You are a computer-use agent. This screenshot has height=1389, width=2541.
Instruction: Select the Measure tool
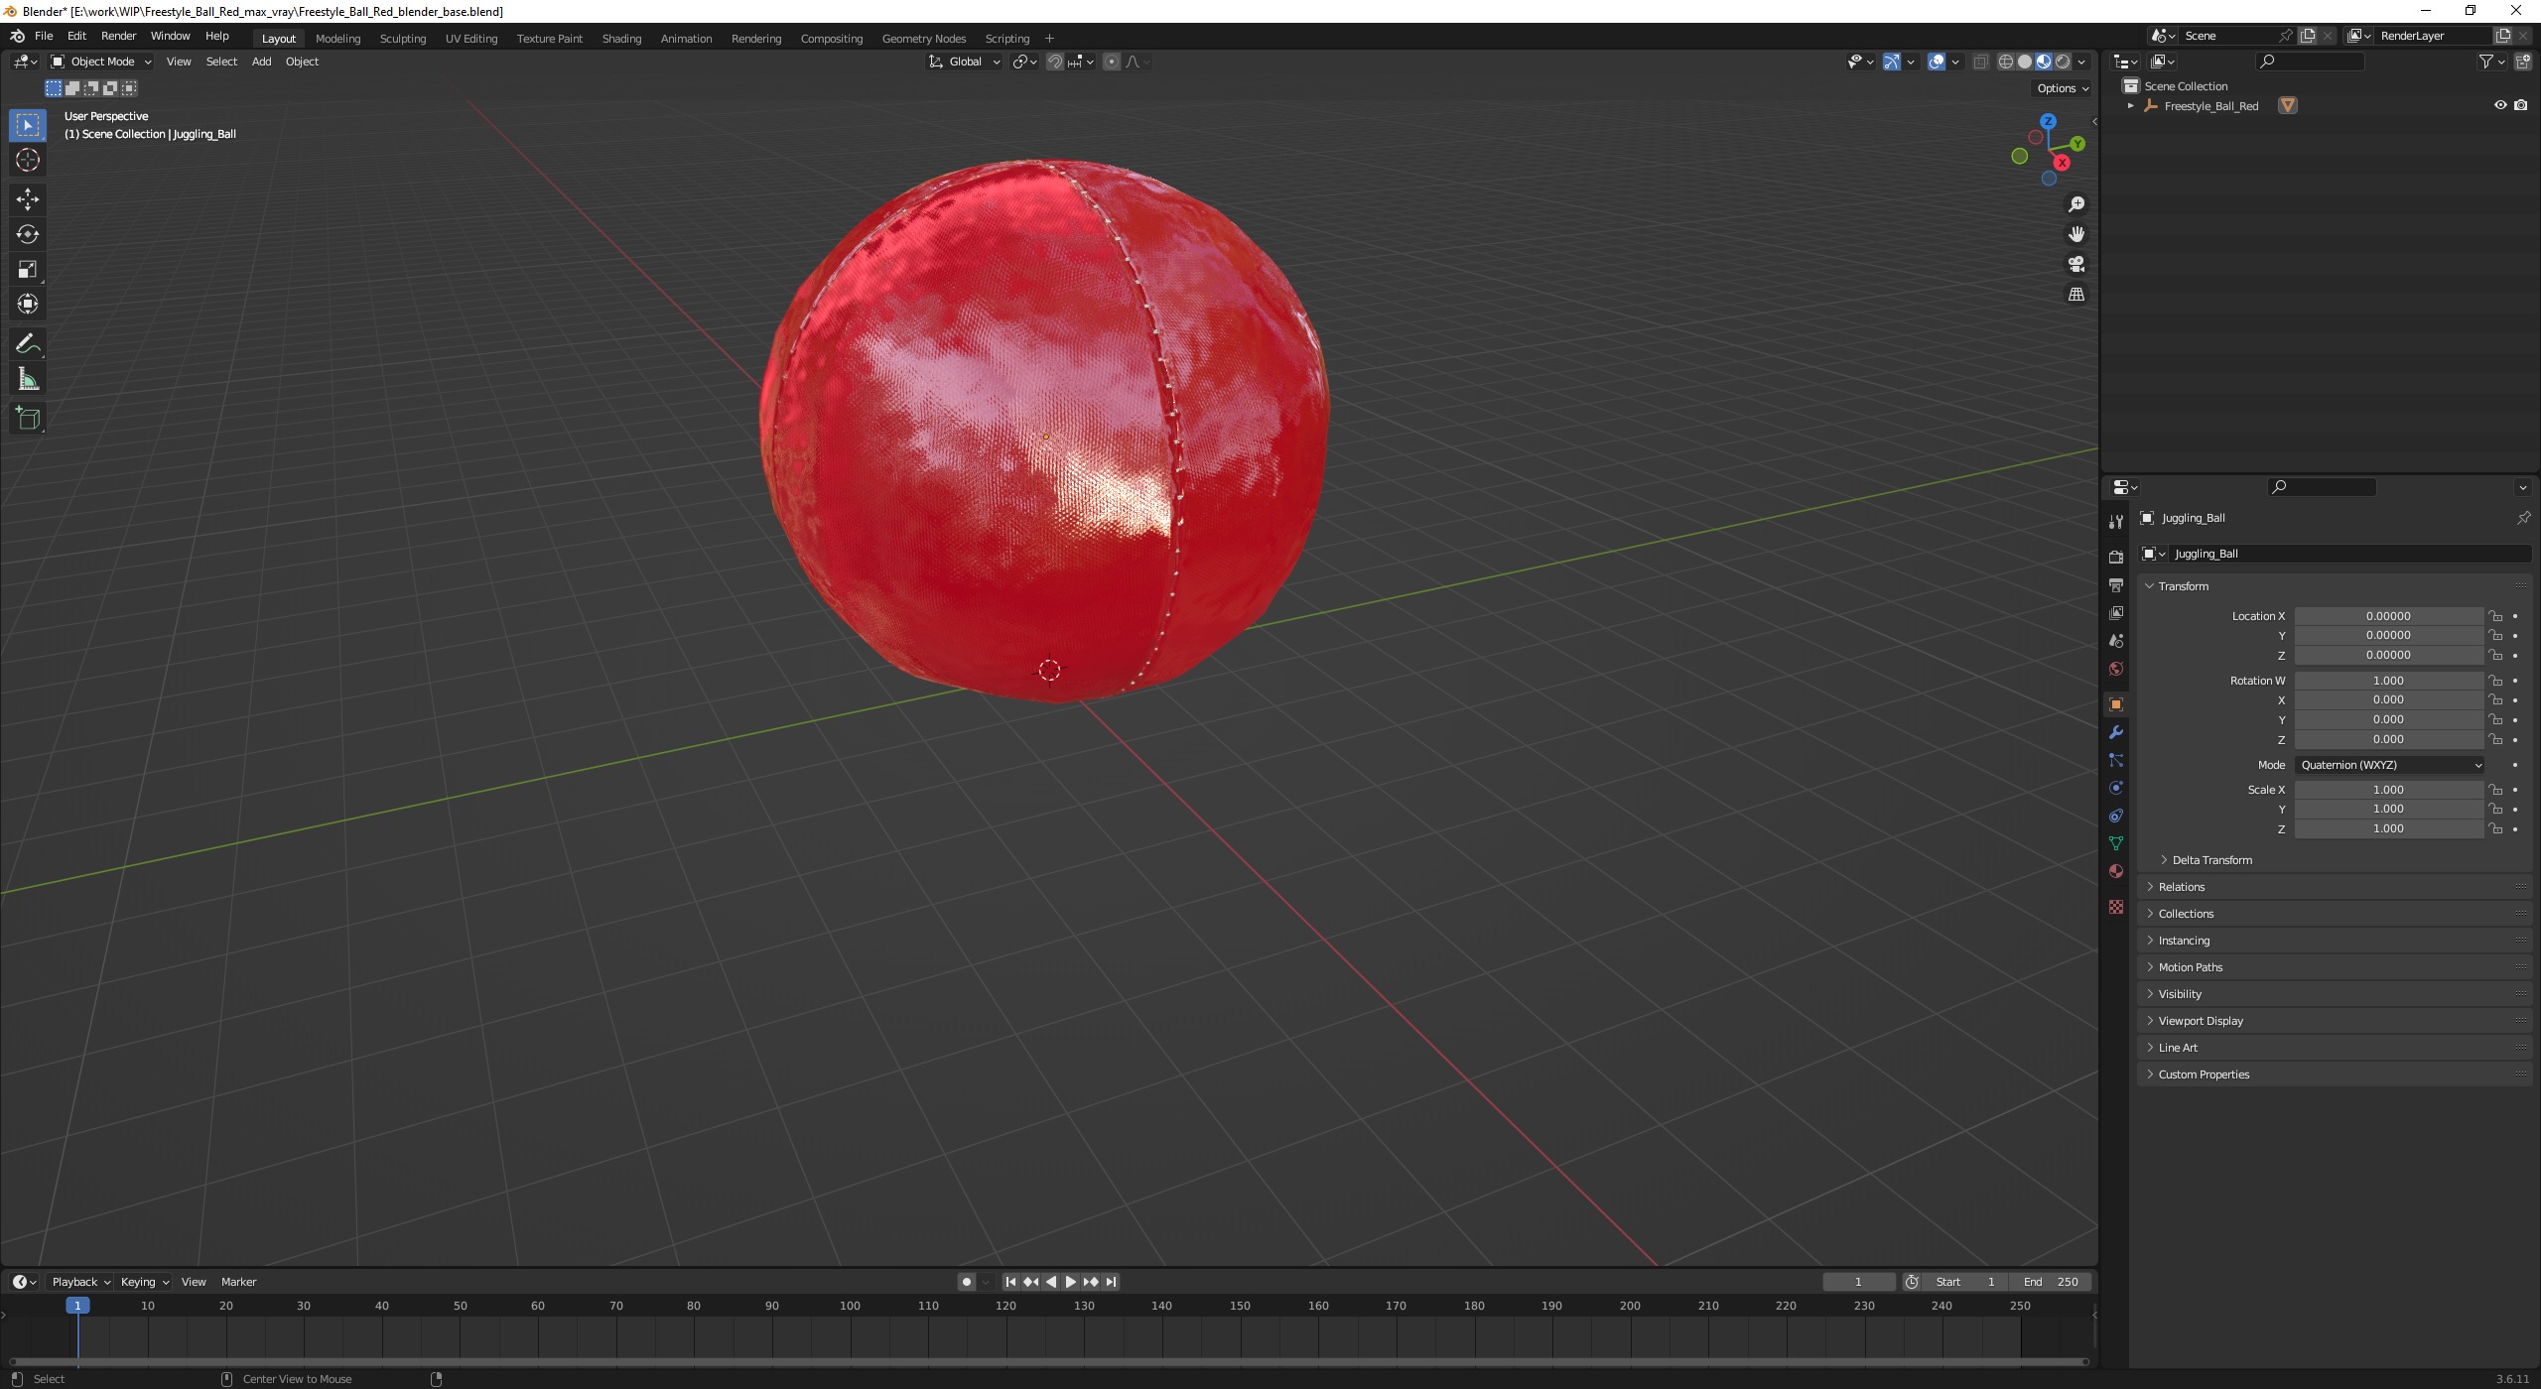(28, 379)
